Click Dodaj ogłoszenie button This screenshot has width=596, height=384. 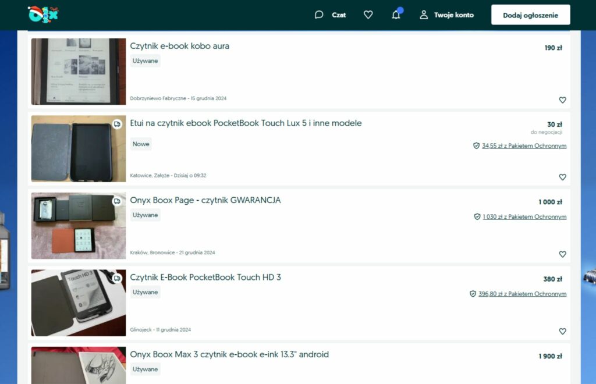click(x=530, y=15)
